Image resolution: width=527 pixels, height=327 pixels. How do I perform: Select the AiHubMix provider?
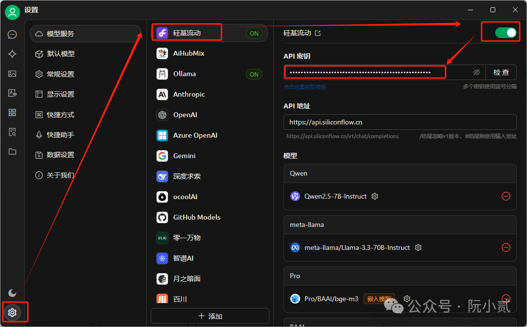[x=209, y=53]
